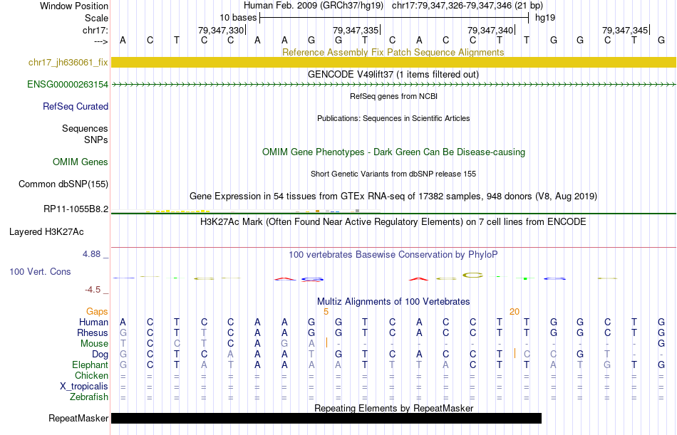Click the Window Position label
677x435 pixels.
click(74, 6)
